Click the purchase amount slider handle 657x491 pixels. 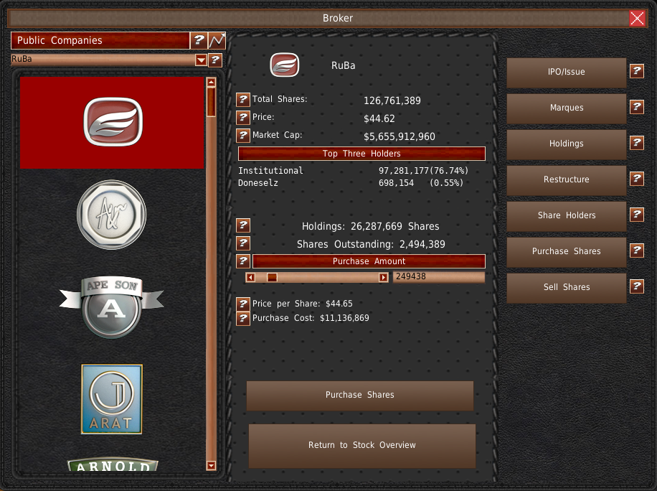[x=272, y=277]
